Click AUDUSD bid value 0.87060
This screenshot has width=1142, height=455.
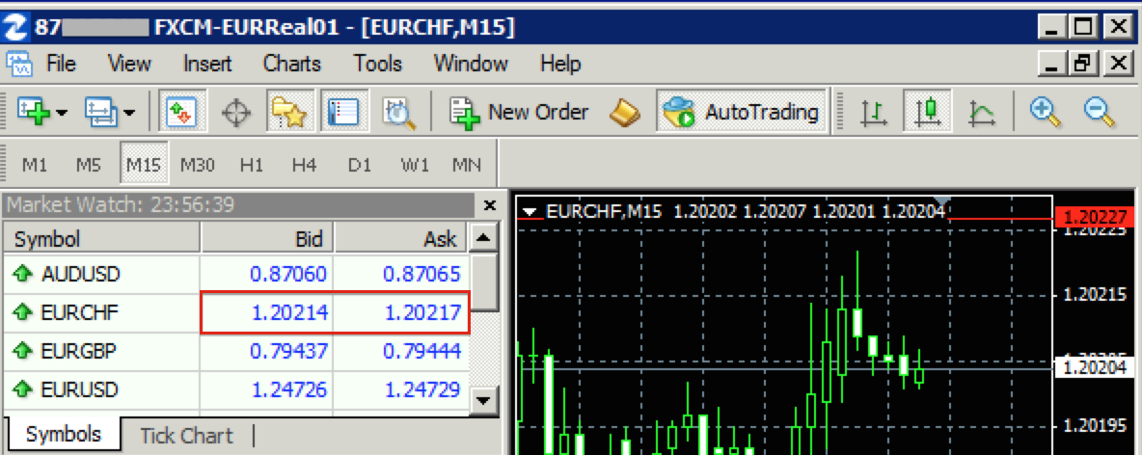tap(288, 275)
